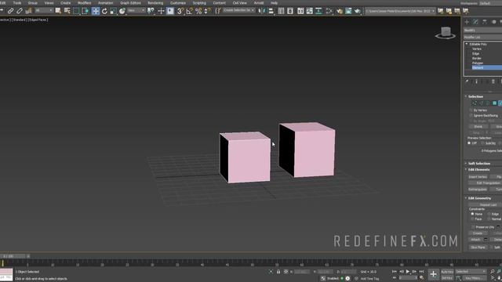Click Use Pivot Point Center icon
The width and height of the screenshot is (502, 282).
coord(151,11)
